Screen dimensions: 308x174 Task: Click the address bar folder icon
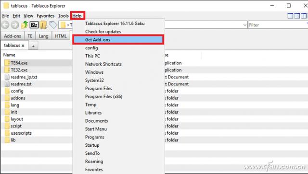click(63, 25)
